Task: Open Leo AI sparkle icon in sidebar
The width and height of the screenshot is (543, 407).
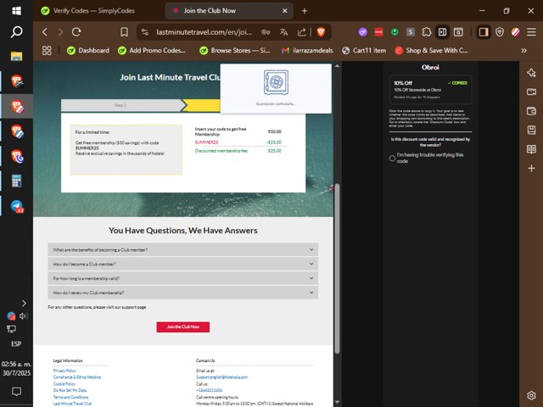Action: 531,73
